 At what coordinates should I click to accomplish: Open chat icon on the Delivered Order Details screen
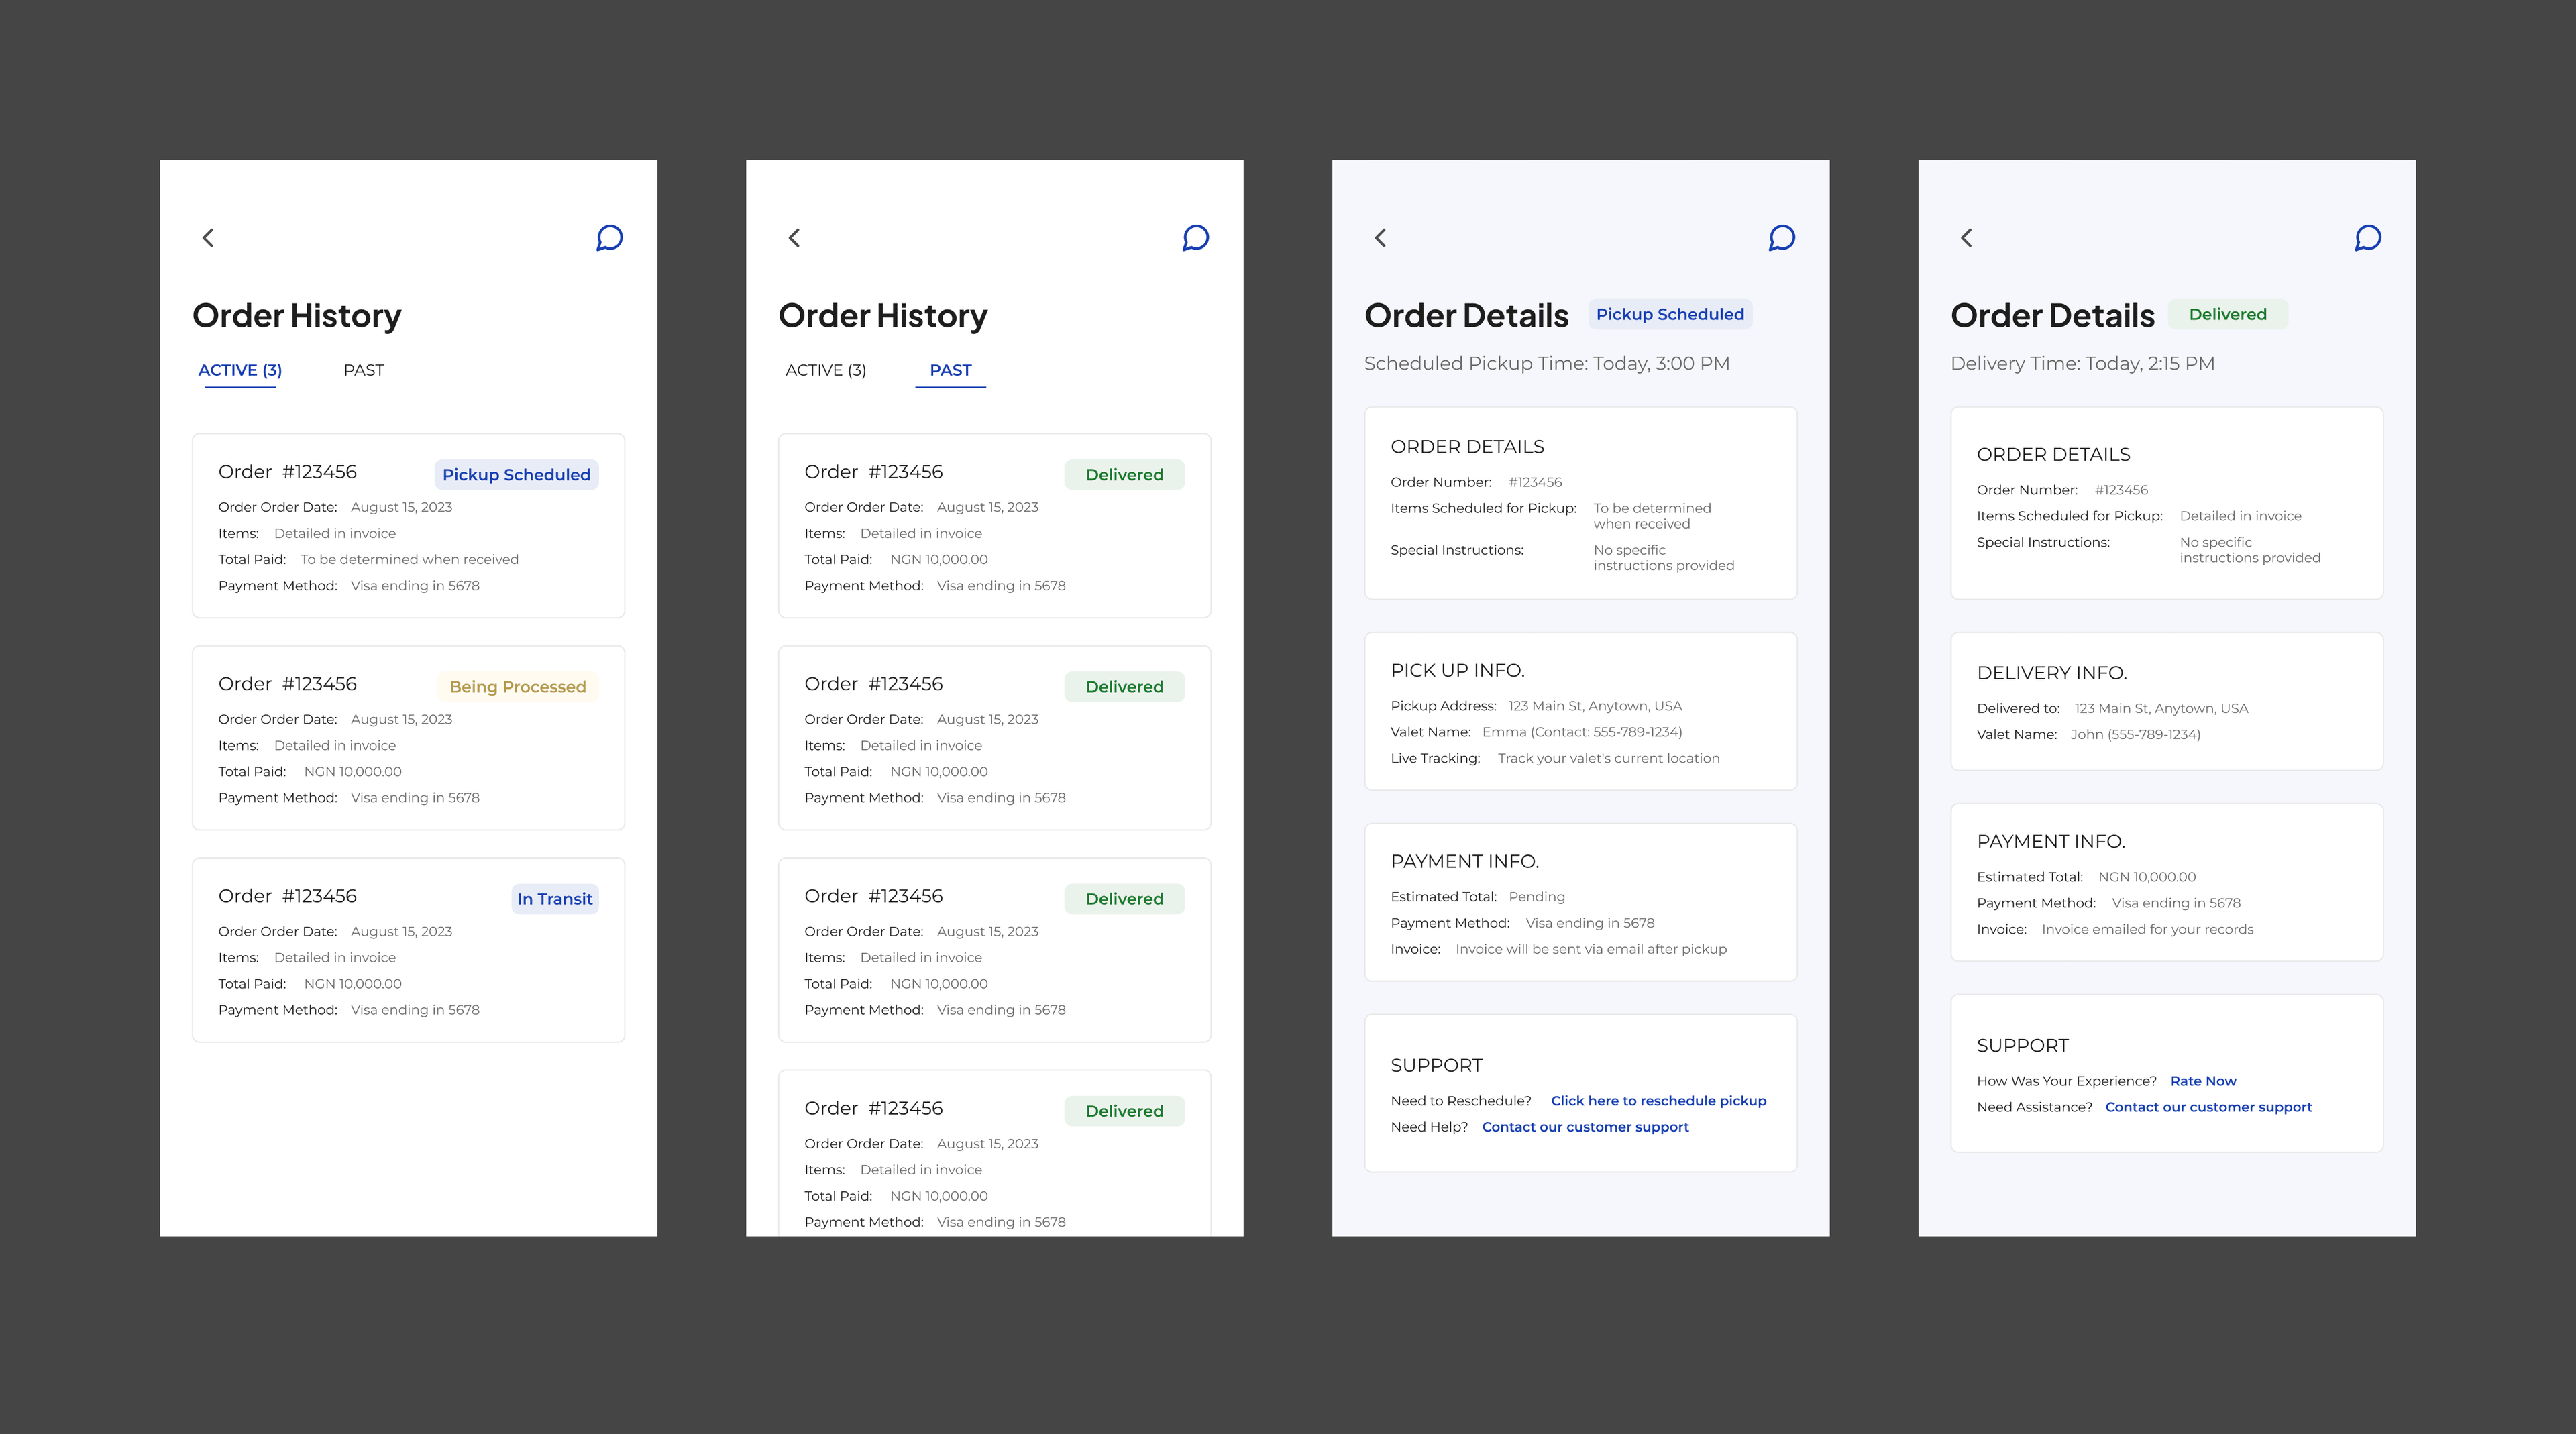(x=2367, y=238)
